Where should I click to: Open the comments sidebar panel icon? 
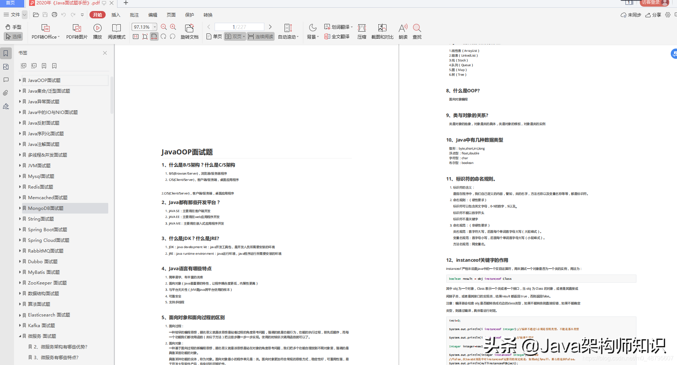click(x=6, y=80)
